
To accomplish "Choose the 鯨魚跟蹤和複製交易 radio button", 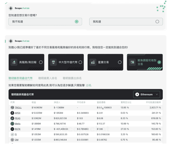I will [x=159, y=62].
